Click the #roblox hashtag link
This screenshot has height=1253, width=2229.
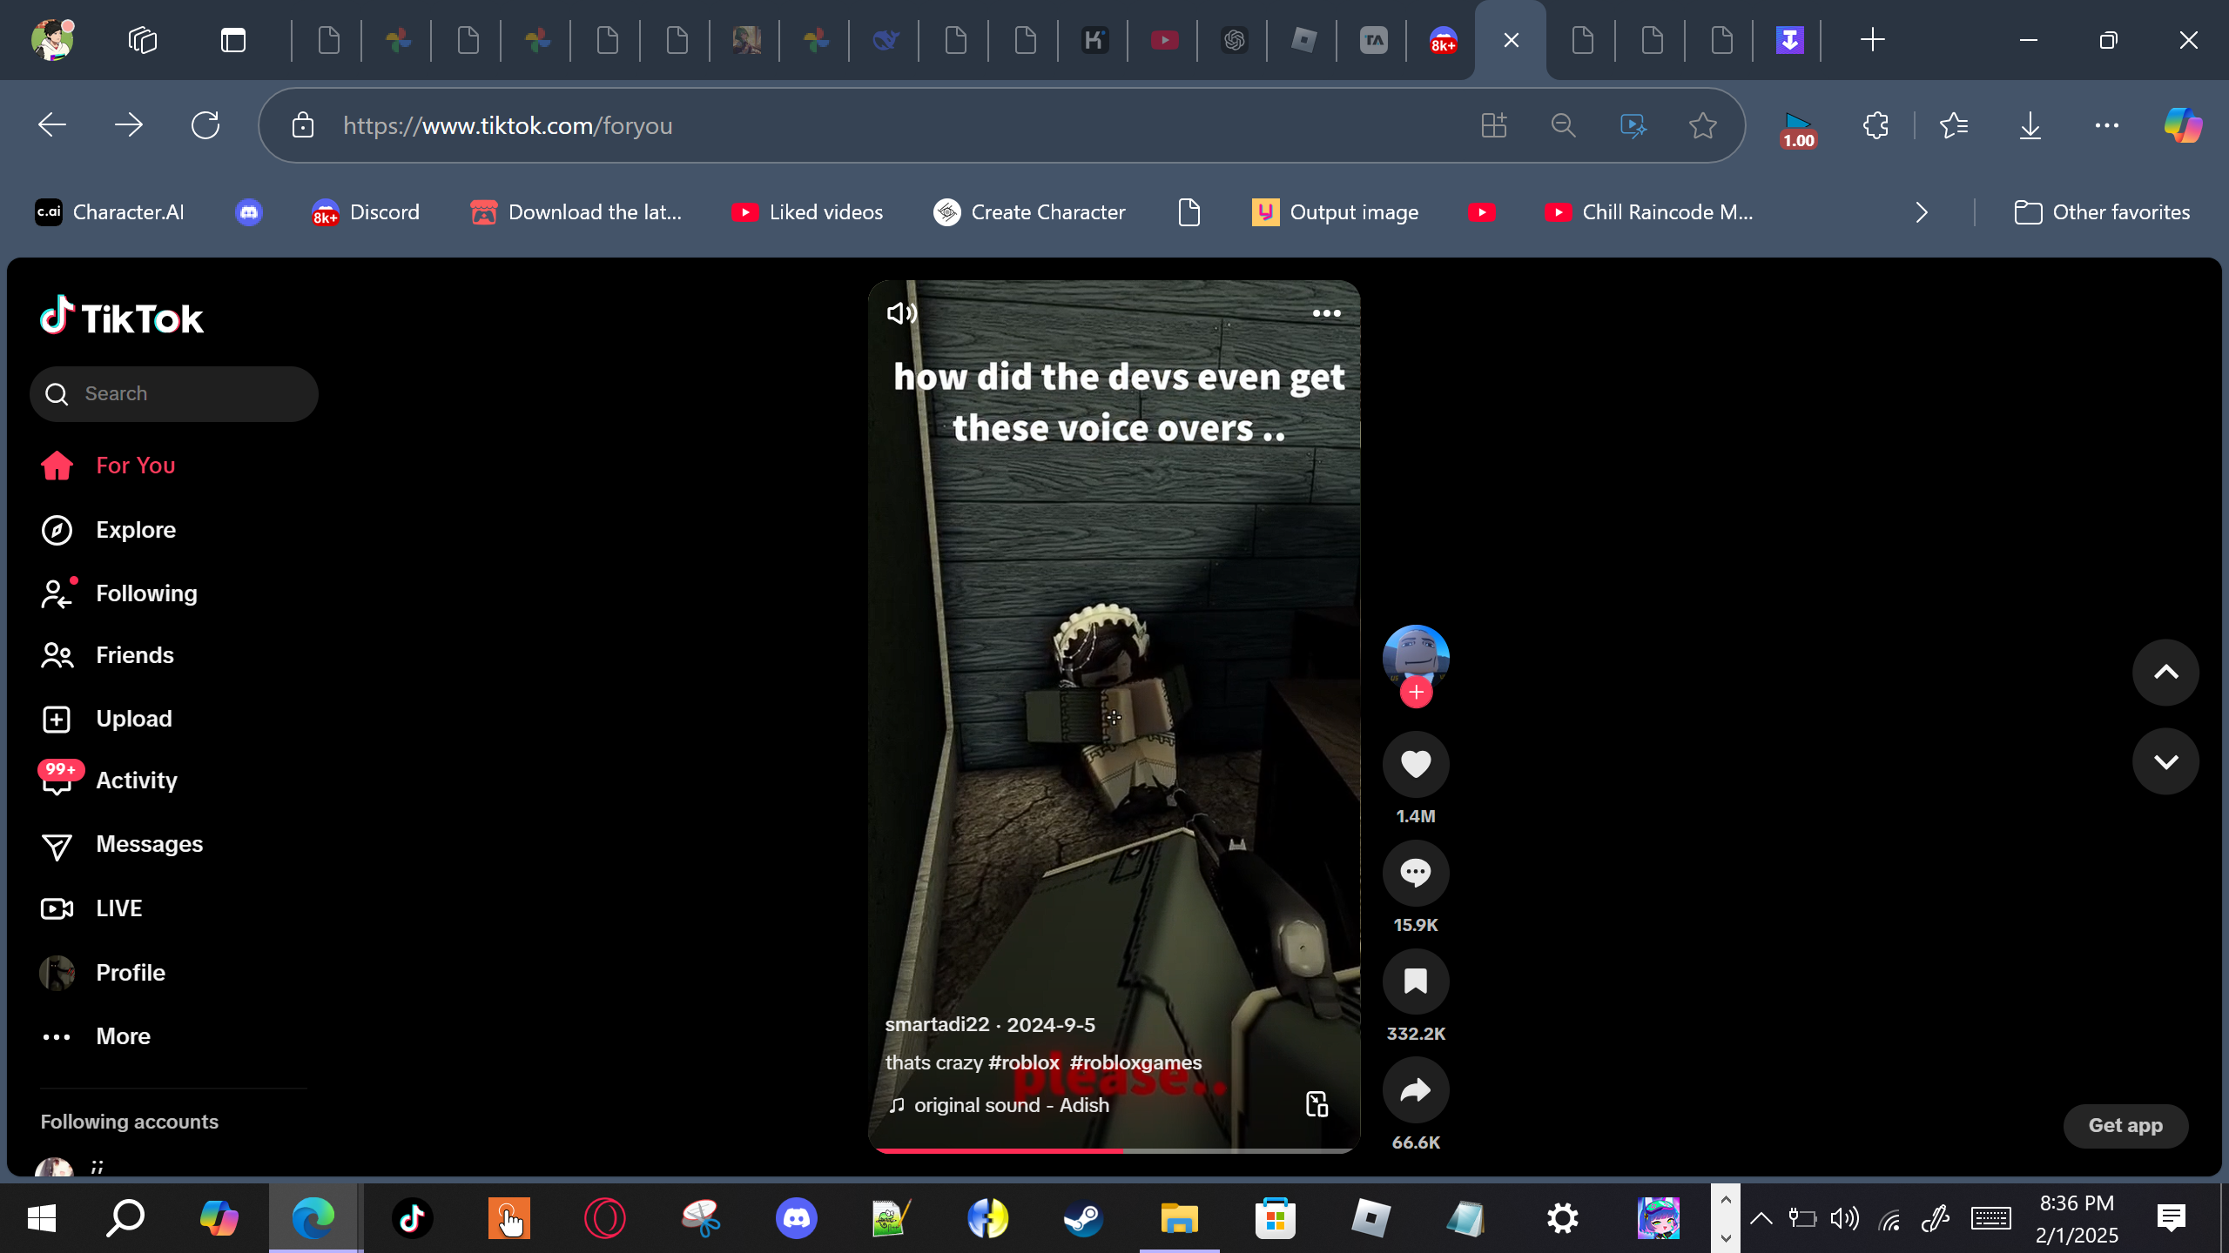tap(1024, 1062)
